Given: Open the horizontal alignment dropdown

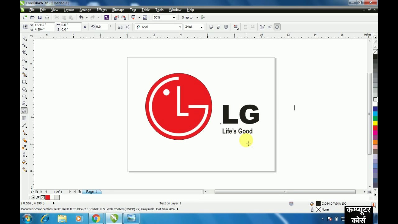Looking at the screenshot, I should pyautogui.click(x=236, y=27).
